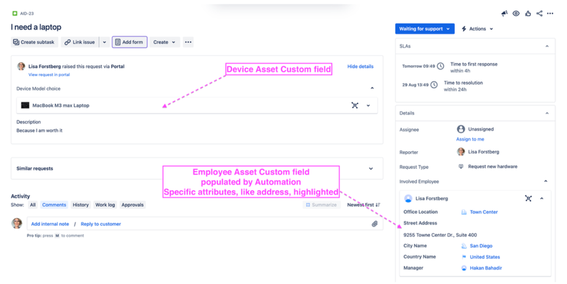Open United States country link

(x=485, y=257)
